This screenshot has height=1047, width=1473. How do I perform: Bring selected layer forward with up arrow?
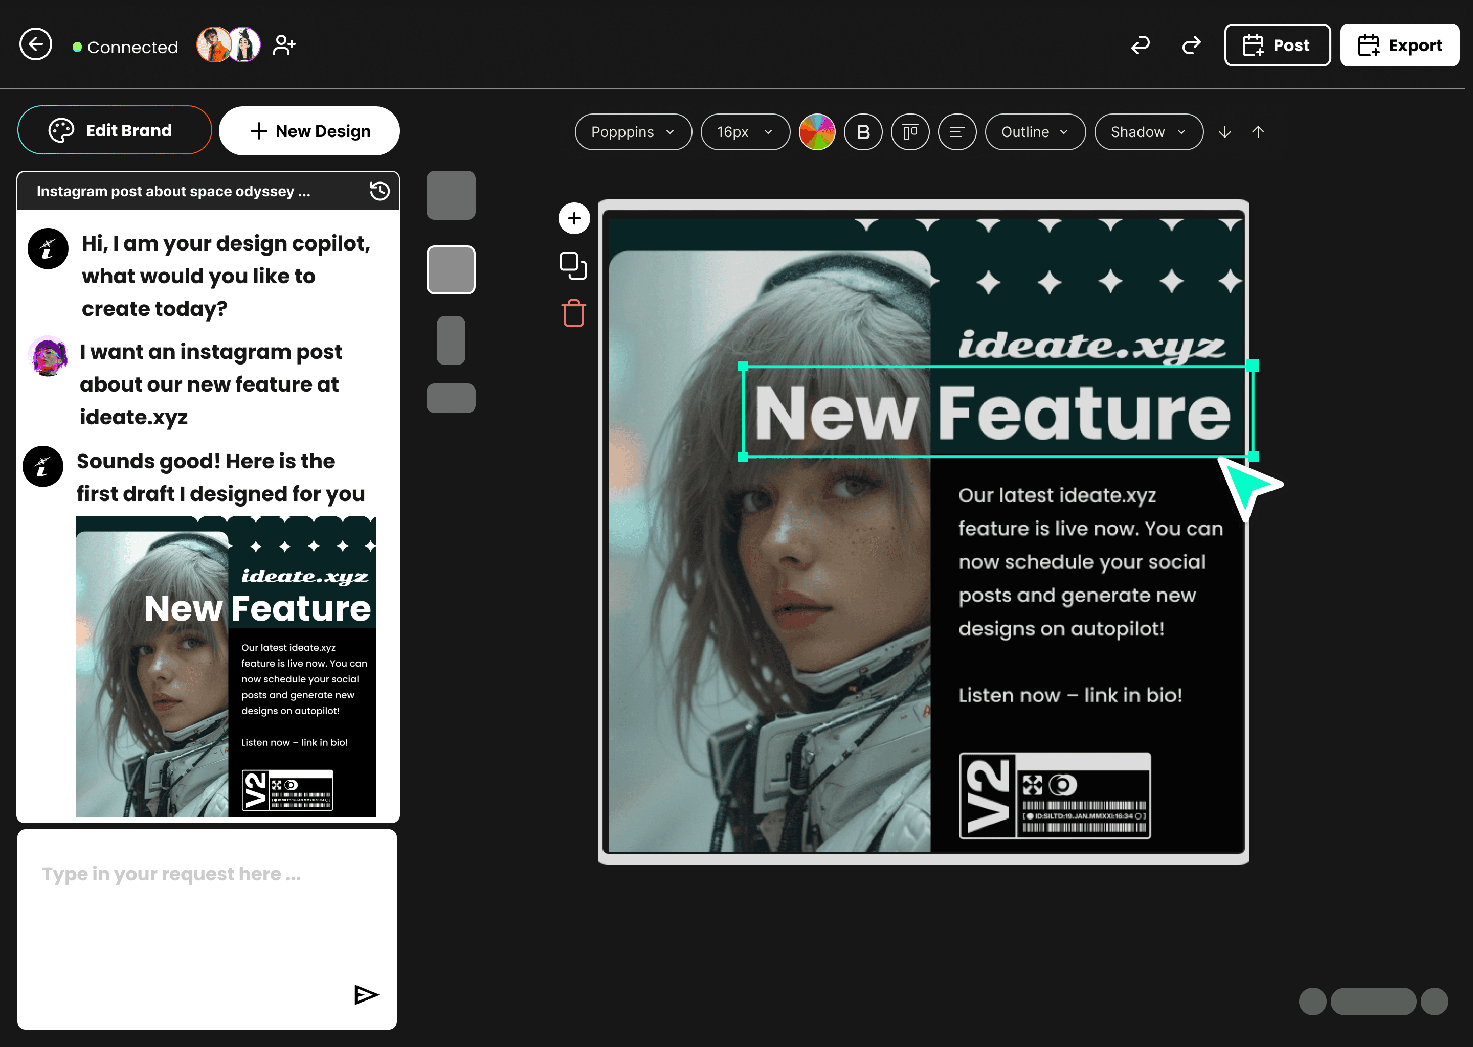click(1258, 132)
